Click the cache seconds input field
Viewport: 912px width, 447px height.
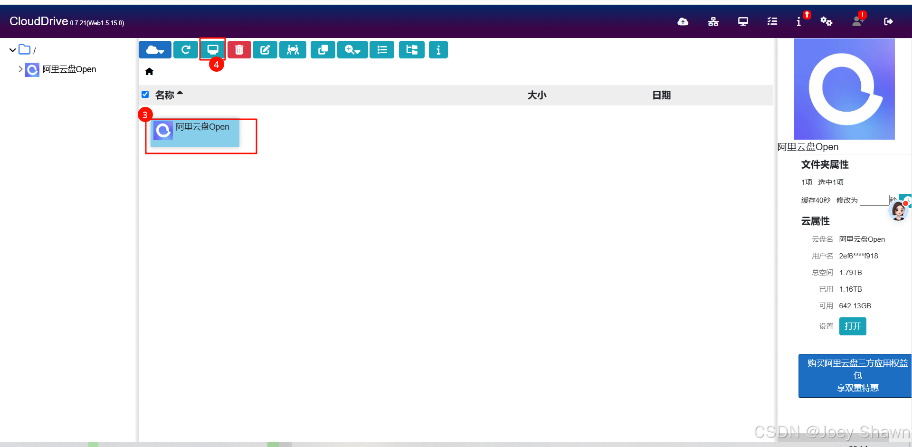pos(874,200)
